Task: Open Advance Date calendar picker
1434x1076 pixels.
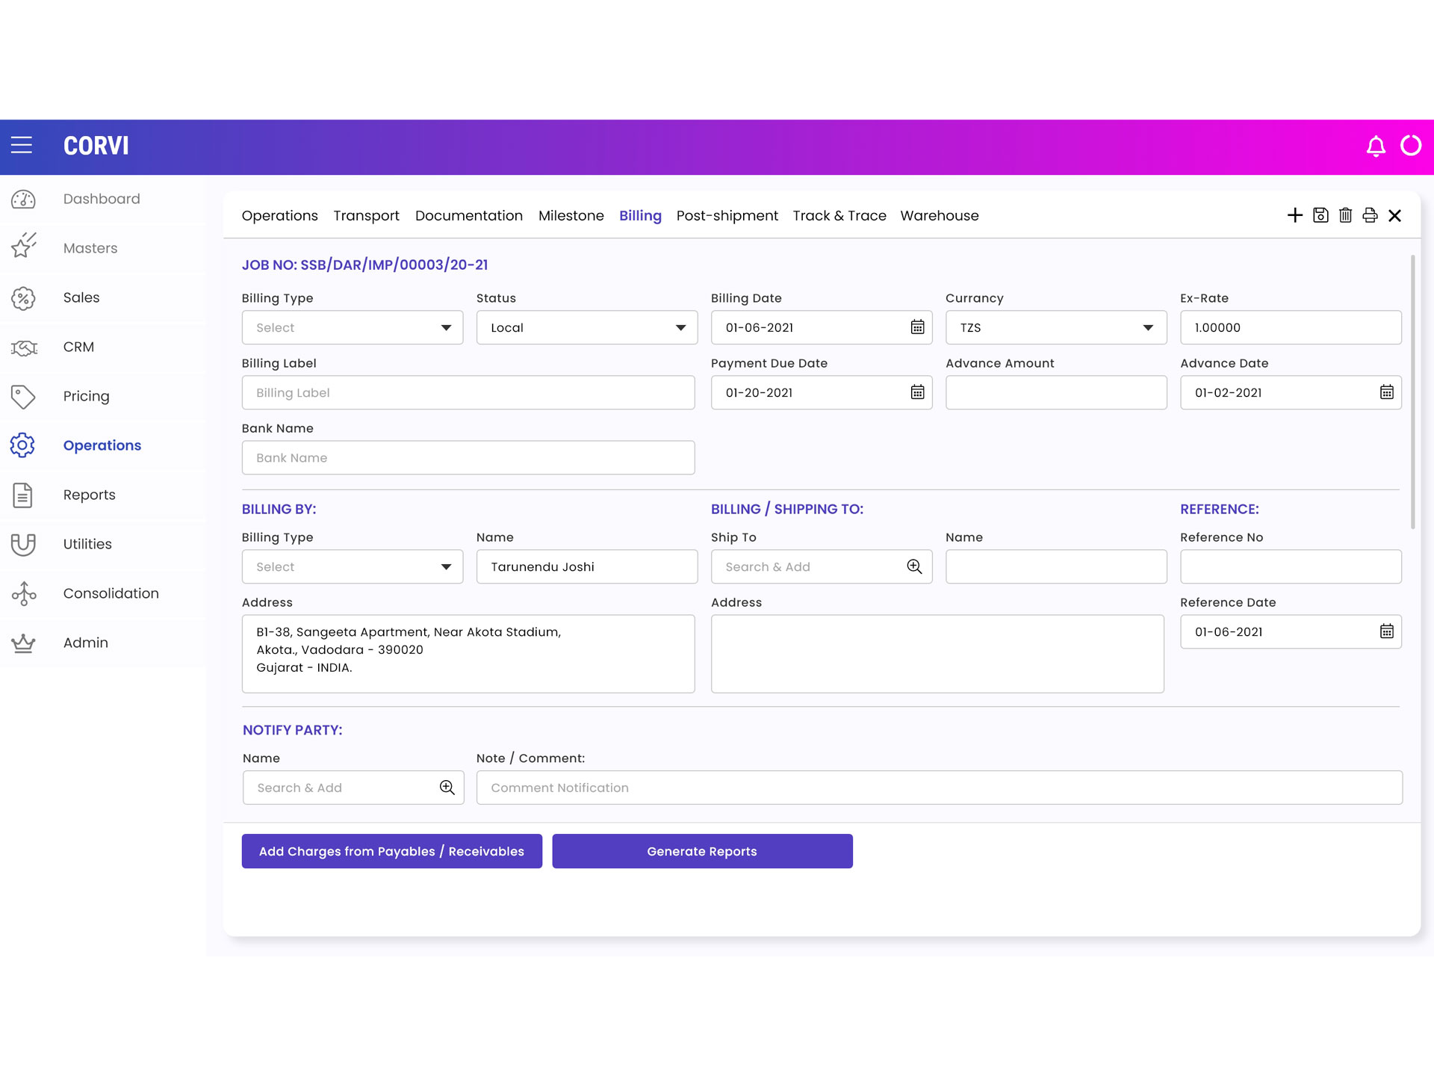Action: tap(1386, 392)
